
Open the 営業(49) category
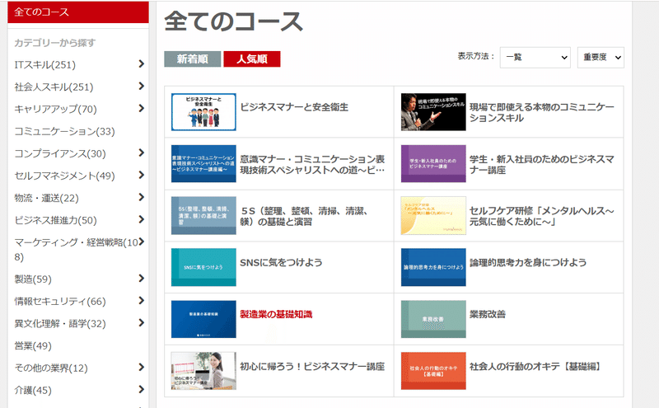[33, 345]
